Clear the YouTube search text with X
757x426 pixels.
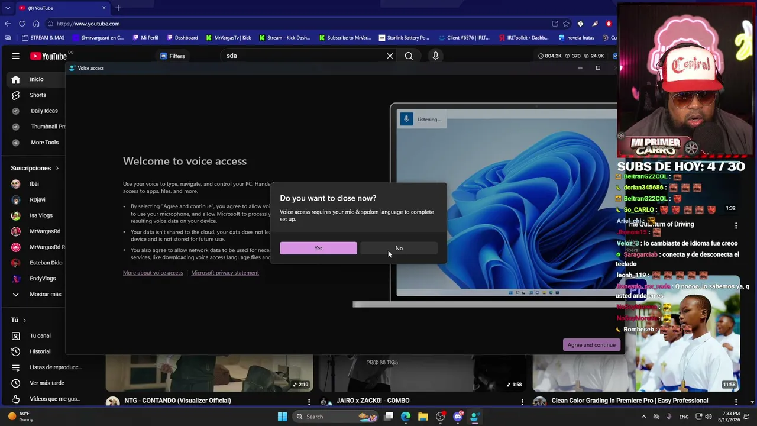(390, 56)
